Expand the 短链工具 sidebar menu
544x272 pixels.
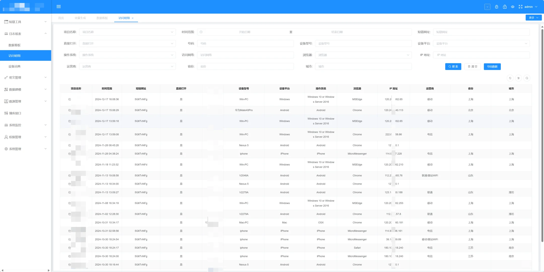tap(25, 22)
